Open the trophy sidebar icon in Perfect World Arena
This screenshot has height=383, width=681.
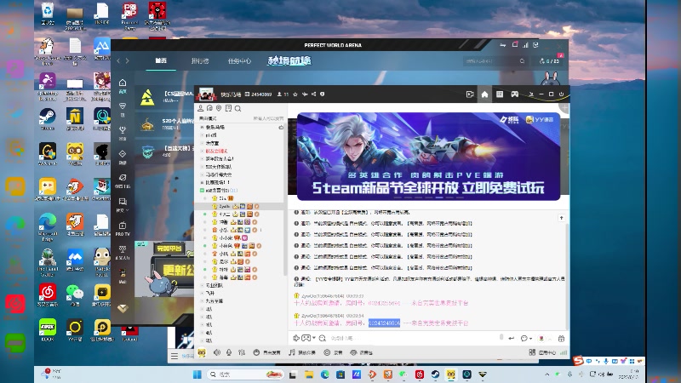pyautogui.click(x=123, y=132)
